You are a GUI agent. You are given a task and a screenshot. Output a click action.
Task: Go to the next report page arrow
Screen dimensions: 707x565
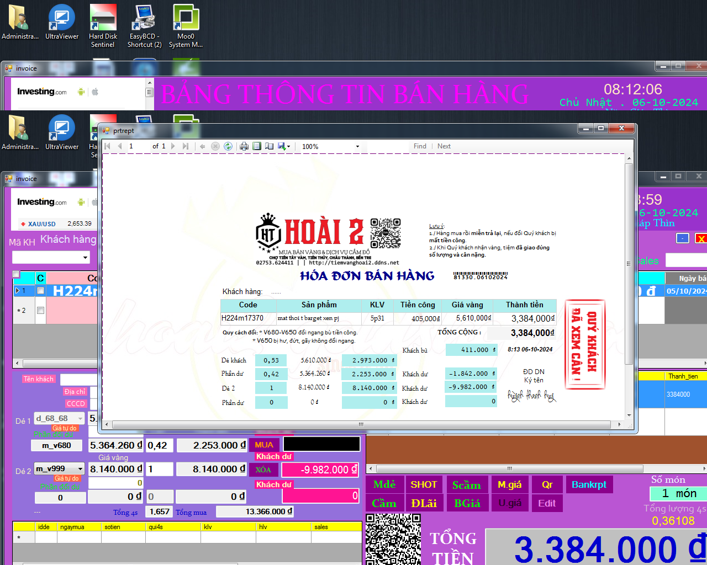point(173,146)
